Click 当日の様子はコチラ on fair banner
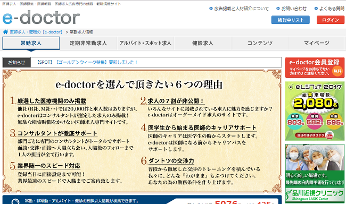The image size is (346, 204). 311,135
